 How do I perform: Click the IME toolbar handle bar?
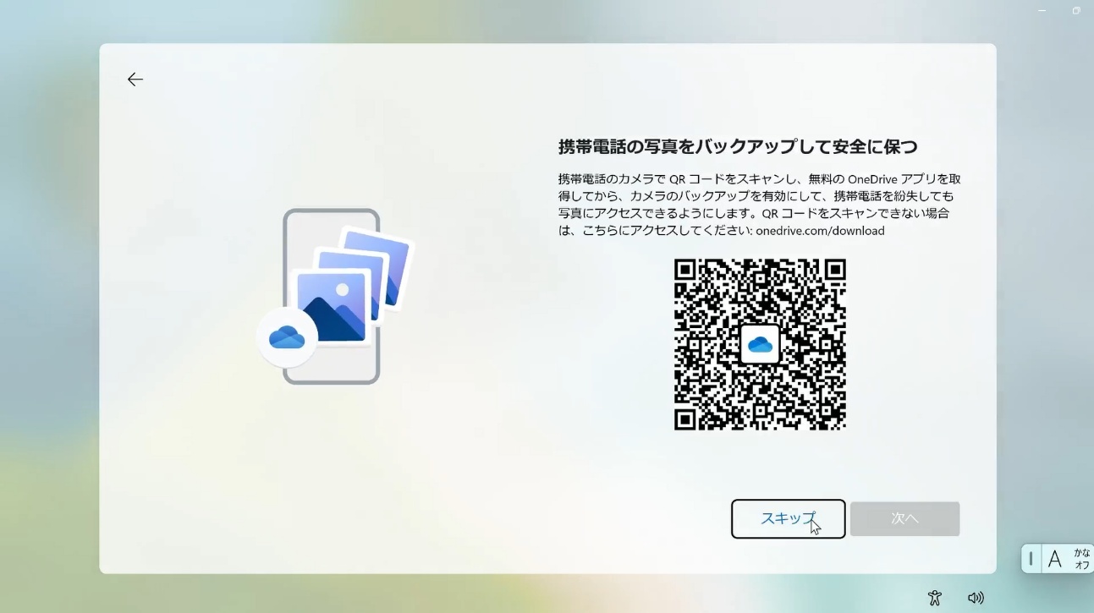pyautogui.click(x=1031, y=559)
